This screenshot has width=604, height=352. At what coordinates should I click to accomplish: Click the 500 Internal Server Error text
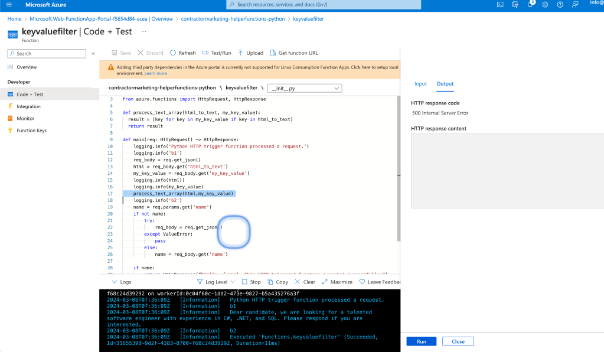click(440, 113)
